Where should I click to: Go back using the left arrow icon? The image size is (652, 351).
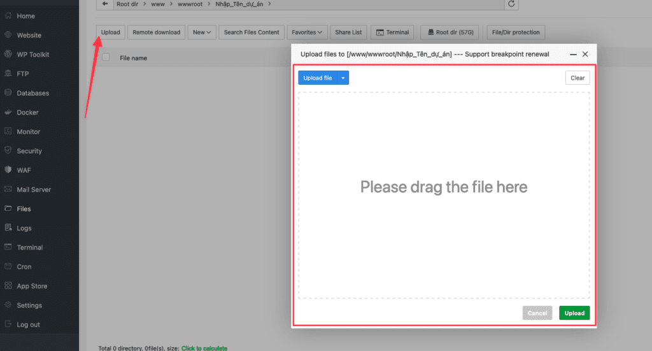pos(105,4)
